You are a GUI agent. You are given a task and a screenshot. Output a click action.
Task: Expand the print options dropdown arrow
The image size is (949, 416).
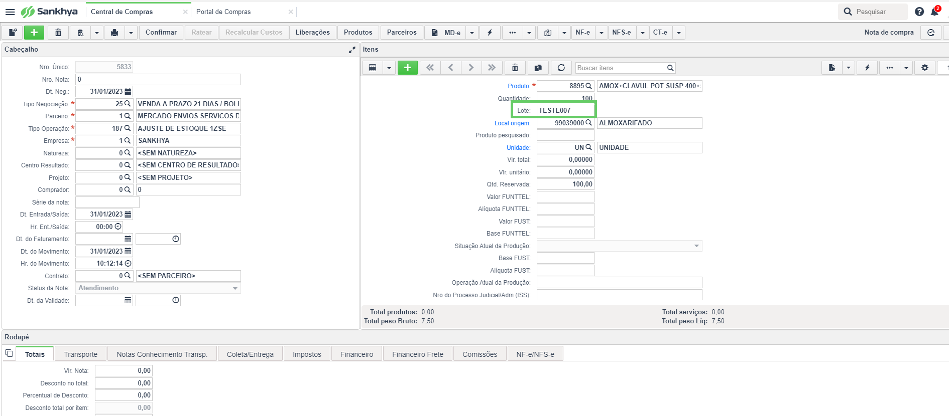(x=131, y=32)
